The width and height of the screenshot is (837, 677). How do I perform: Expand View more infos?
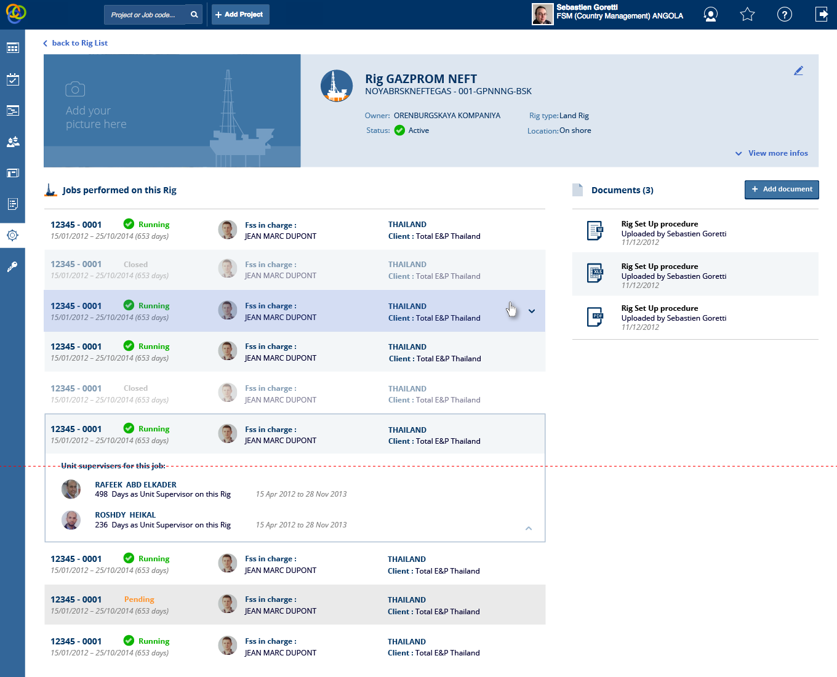click(772, 153)
